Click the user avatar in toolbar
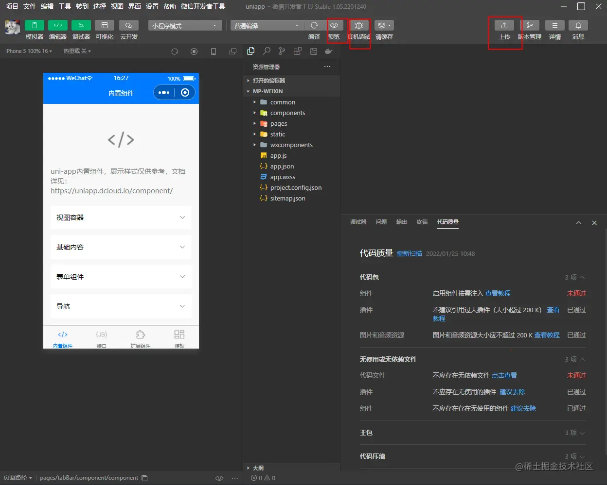The height and width of the screenshot is (485, 607). [13, 27]
